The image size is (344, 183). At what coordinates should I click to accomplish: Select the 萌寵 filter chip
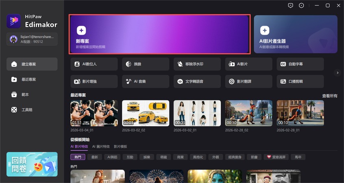coord(163,157)
